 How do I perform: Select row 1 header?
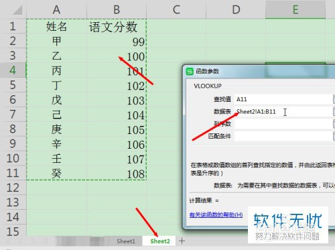pos(13,26)
